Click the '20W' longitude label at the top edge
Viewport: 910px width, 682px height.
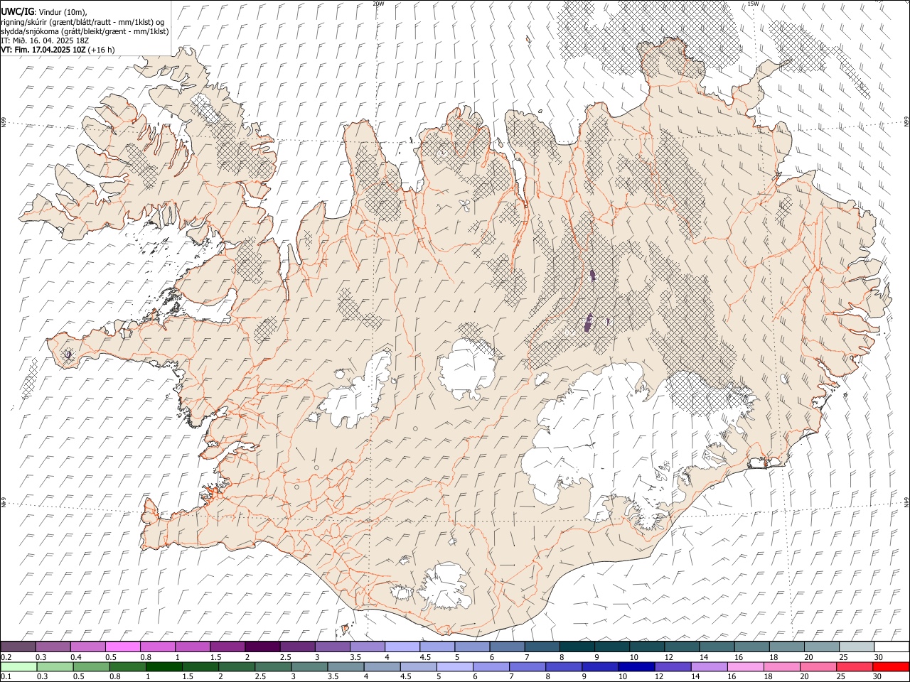[378, 4]
